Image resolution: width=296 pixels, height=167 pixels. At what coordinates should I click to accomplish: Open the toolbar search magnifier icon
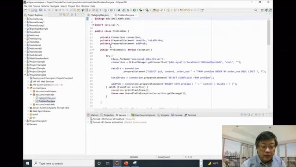(256, 10)
